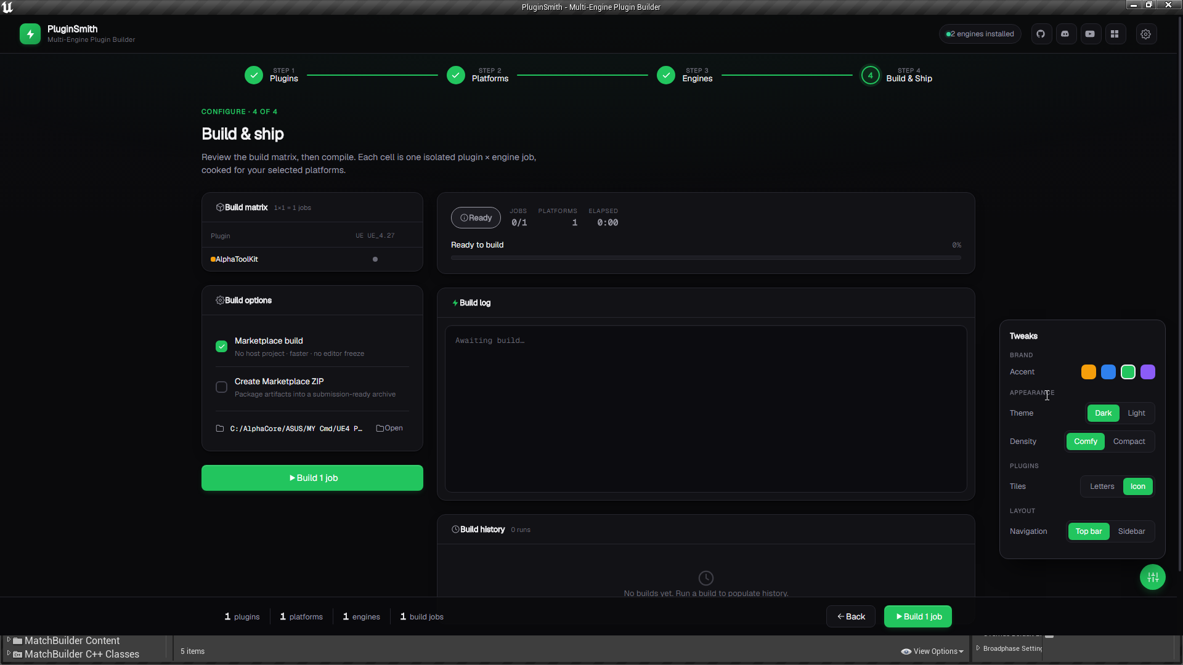The height and width of the screenshot is (665, 1183).
Task: Go to Step 3 Engines
Action: pos(685,75)
